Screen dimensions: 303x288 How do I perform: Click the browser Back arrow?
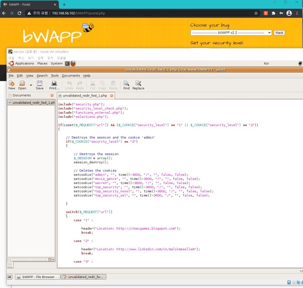(4, 13)
